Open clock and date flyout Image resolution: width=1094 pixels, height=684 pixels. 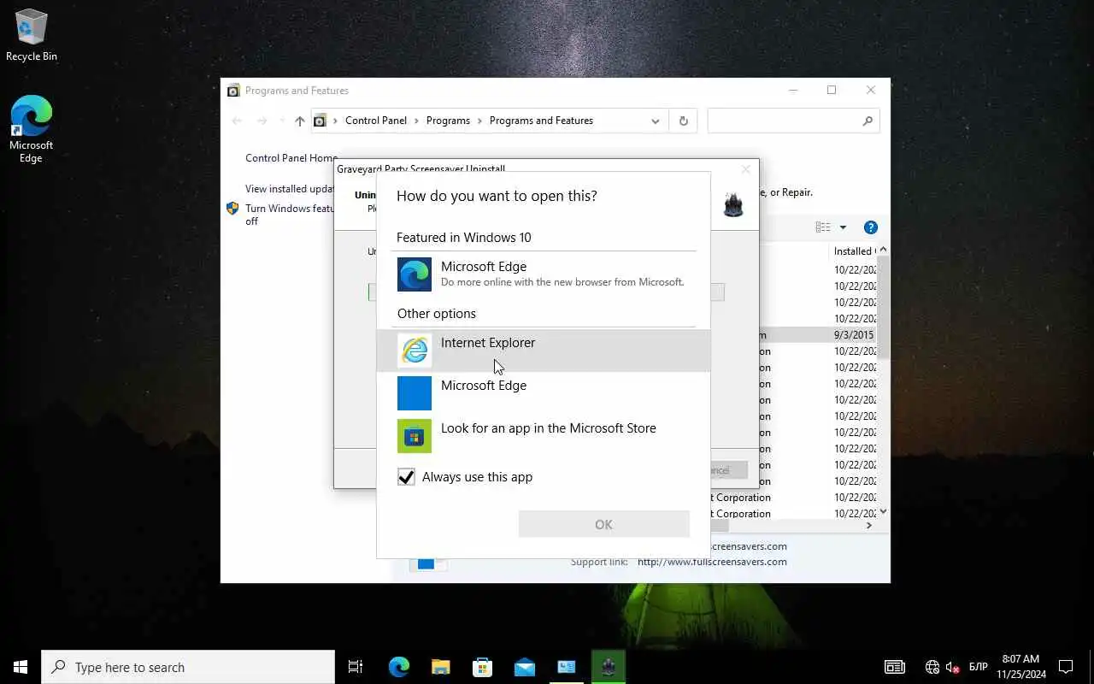pyautogui.click(x=1020, y=667)
